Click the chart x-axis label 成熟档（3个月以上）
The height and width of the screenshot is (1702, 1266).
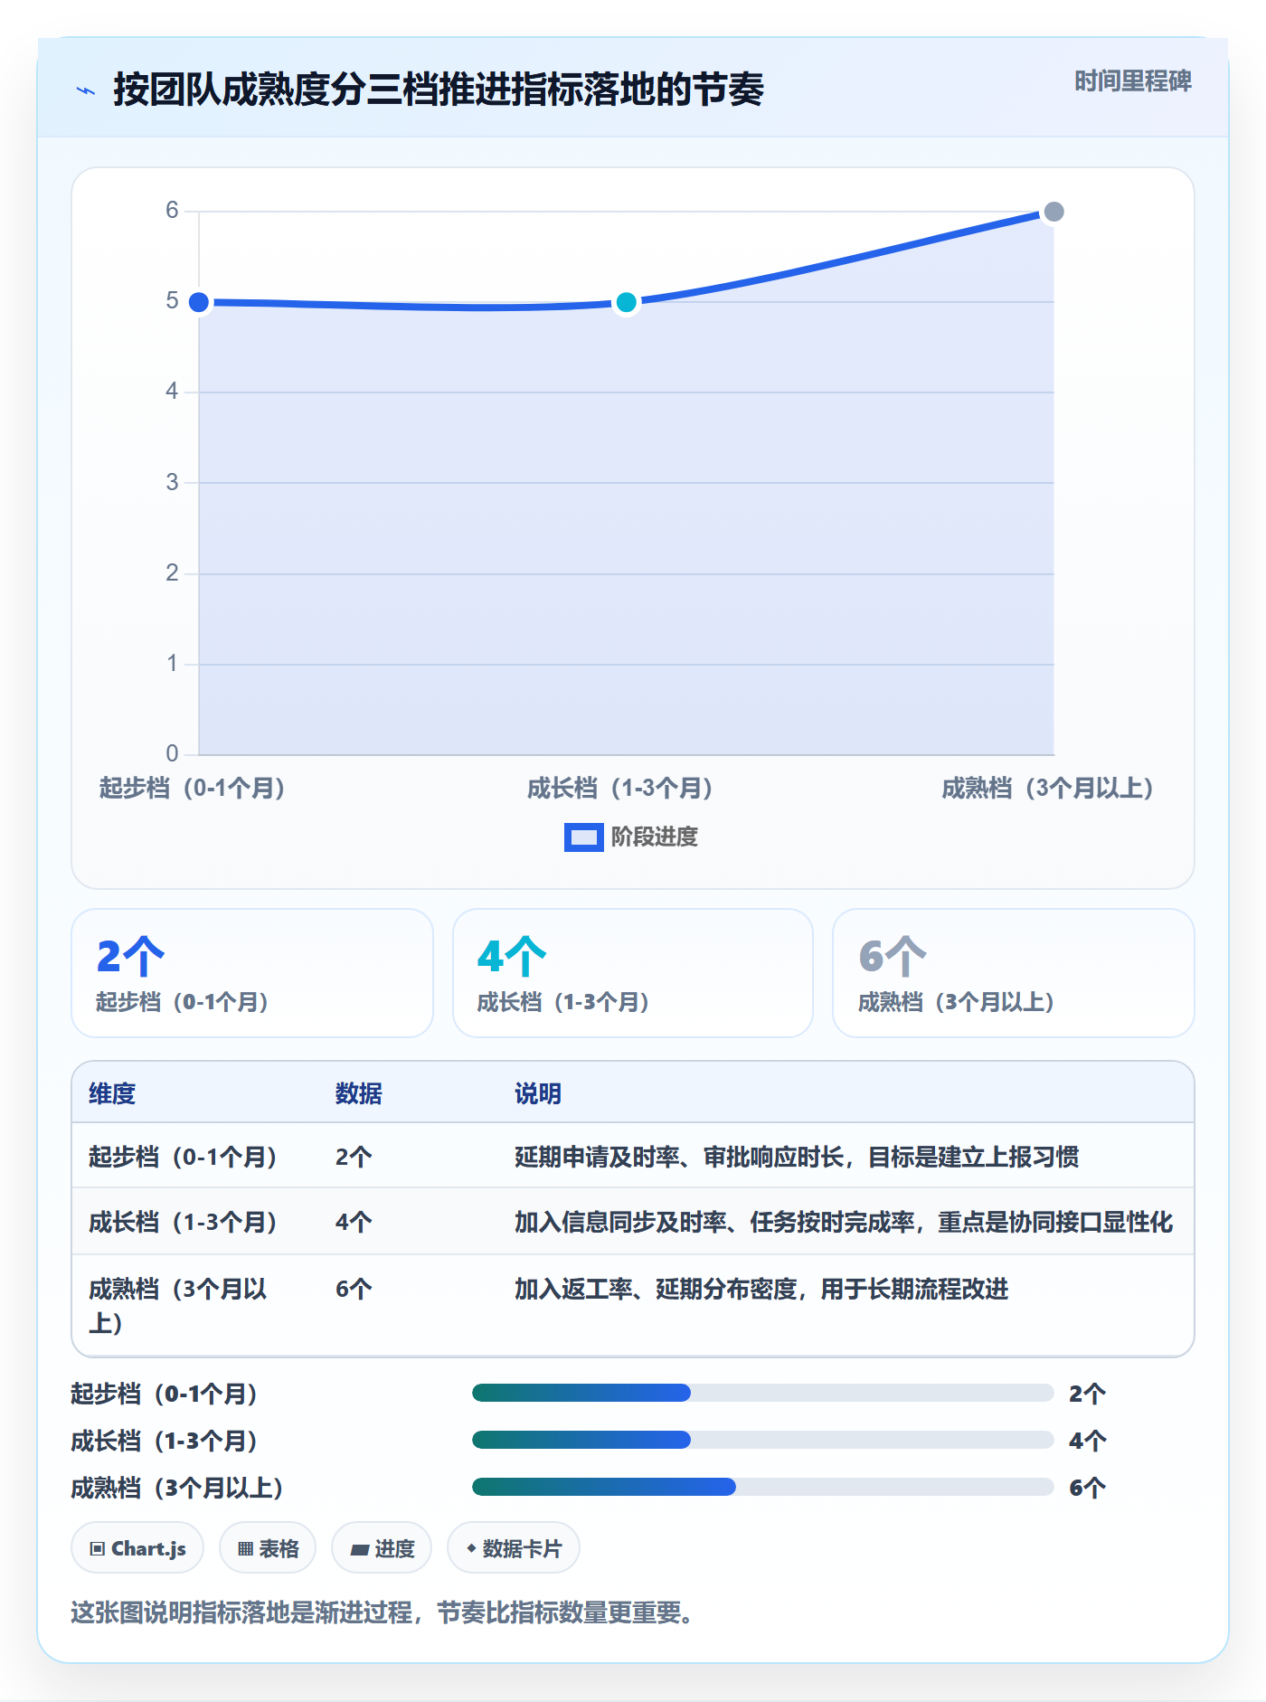pos(1048,789)
